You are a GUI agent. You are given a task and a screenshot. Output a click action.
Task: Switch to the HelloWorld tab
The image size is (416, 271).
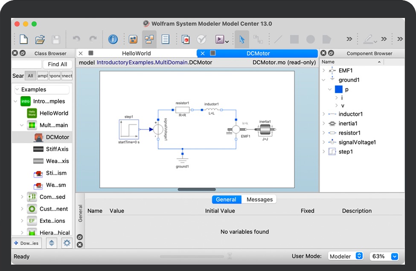click(x=137, y=53)
